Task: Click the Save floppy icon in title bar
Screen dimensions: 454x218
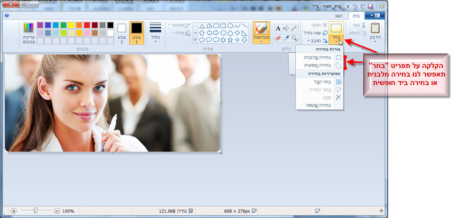Action: click(370, 6)
